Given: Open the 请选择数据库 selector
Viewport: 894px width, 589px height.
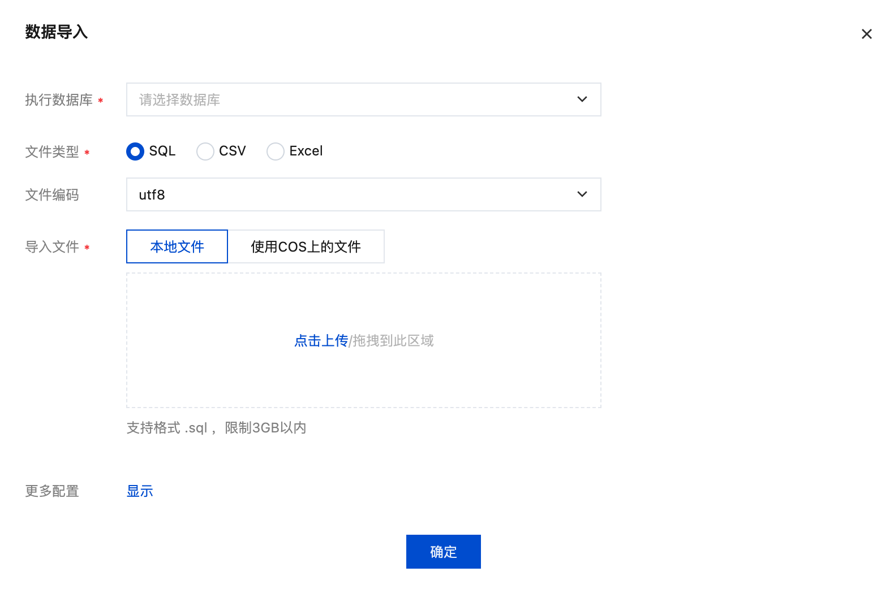Looking at the screenshot, I should click(351, 99).
